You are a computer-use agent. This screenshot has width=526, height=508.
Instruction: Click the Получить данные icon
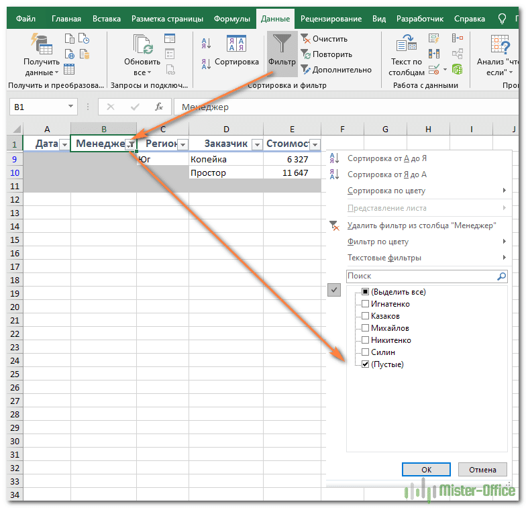click(41, 45)
